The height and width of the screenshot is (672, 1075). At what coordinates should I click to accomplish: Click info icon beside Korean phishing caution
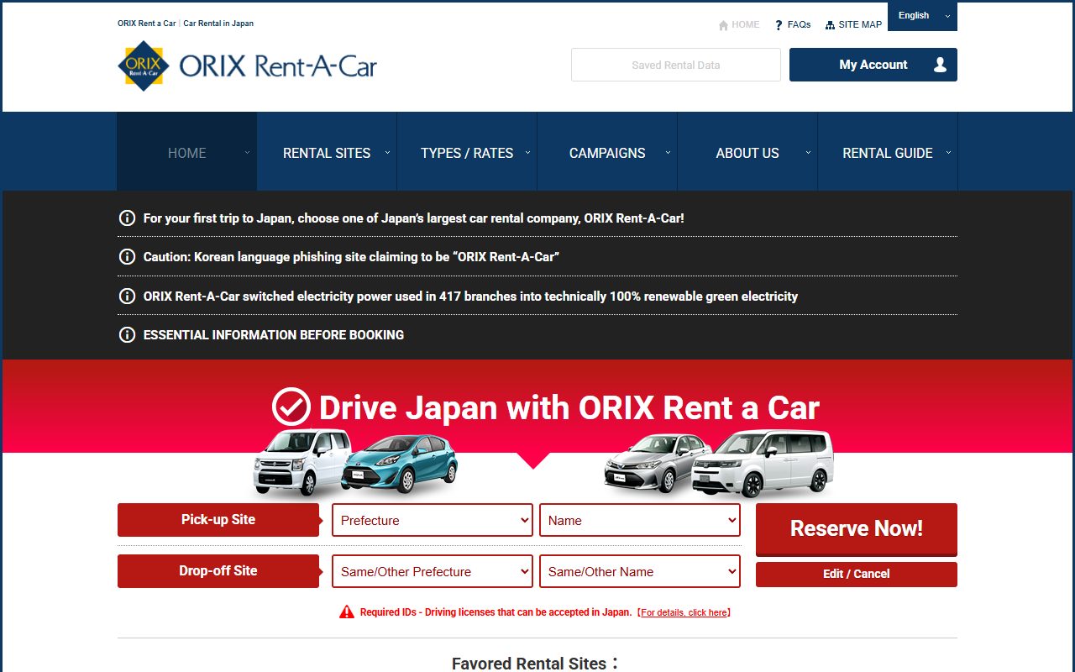(x=127, y=257)
